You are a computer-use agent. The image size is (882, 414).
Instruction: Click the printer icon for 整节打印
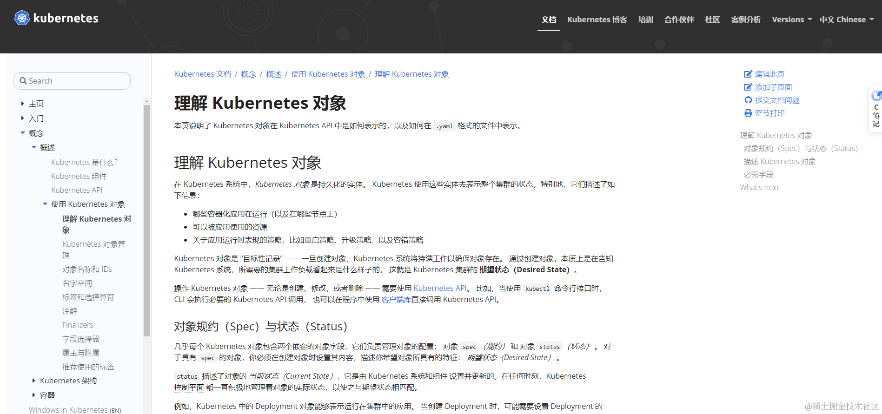click(748, 113)
